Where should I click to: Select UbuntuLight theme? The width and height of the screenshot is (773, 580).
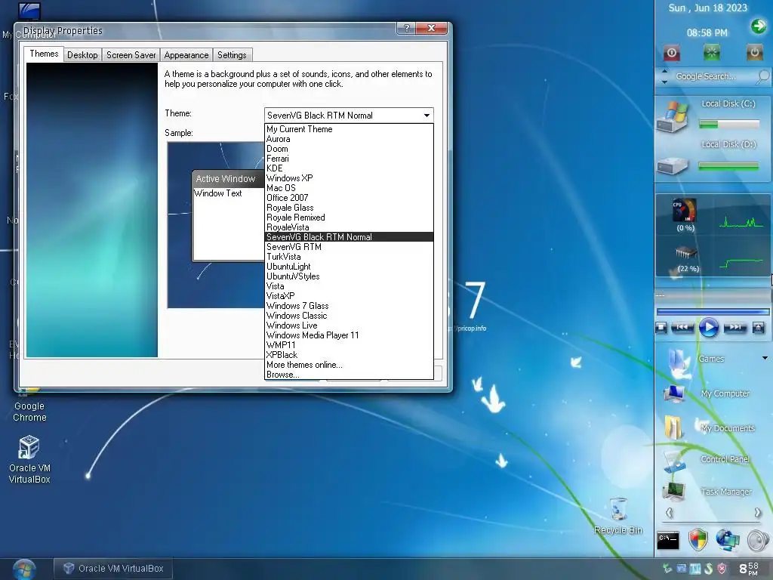[350, 267]
